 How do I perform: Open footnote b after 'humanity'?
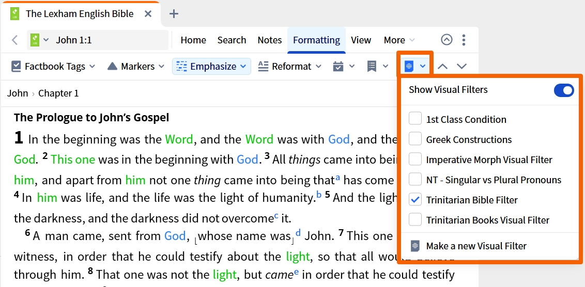pos(319,194)
